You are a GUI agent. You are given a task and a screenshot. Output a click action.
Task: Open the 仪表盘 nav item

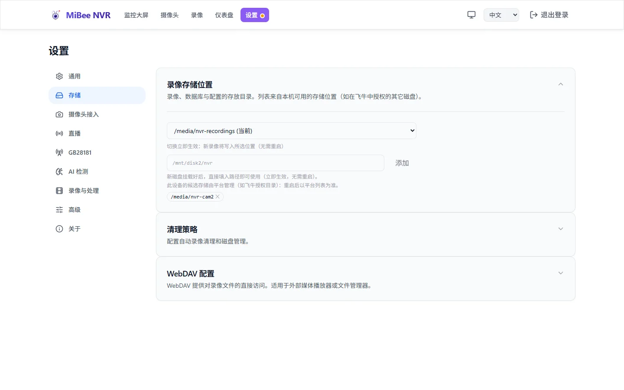click(x=224, y=15)
